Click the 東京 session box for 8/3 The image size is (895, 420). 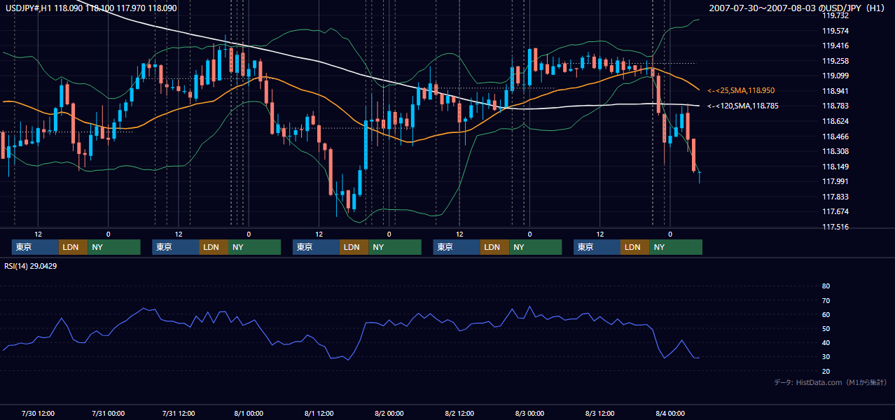click(597, 247)
